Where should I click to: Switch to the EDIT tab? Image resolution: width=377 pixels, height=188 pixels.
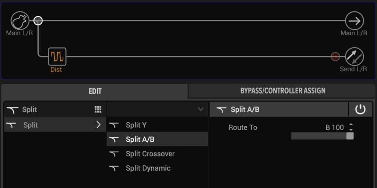click(x=95, y=91)
